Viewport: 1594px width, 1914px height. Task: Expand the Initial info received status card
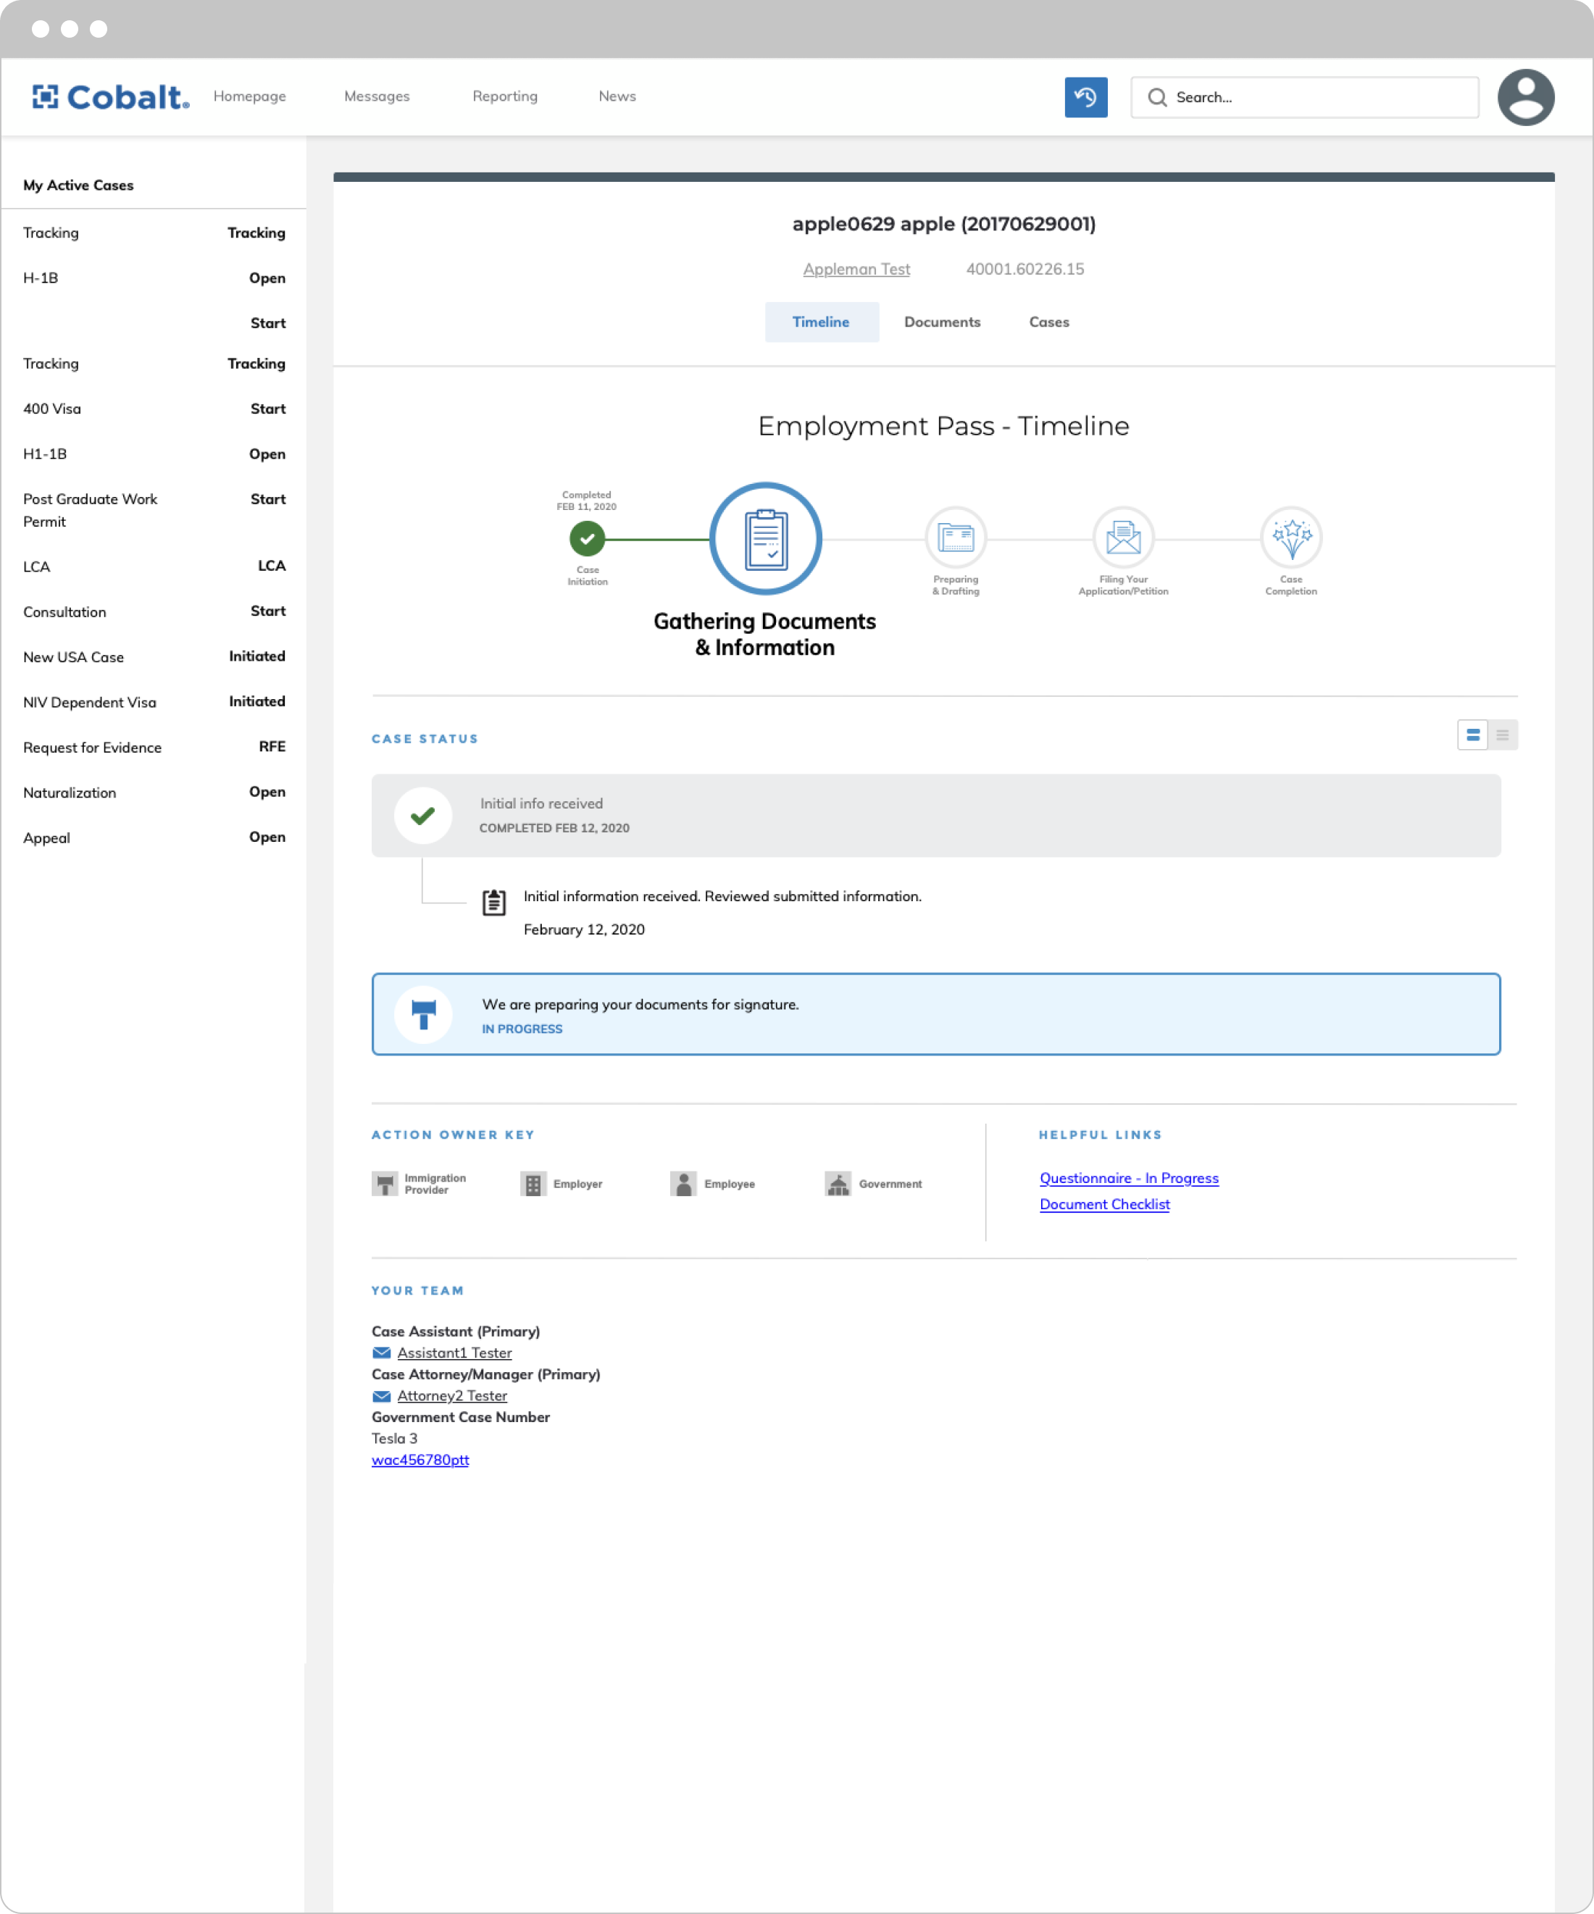point(936,816)
